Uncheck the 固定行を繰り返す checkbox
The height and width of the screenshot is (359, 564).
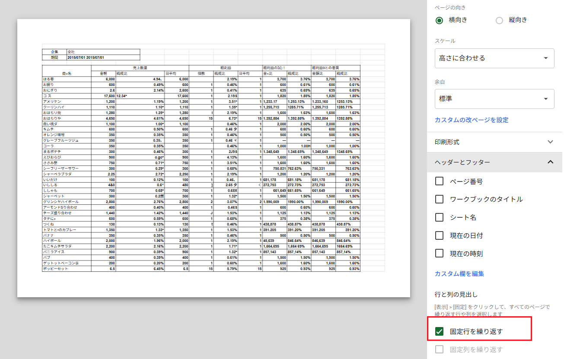pos(440,331)
